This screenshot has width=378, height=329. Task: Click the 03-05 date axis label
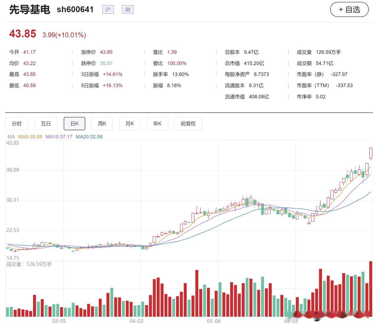click(x=59, y=321)
